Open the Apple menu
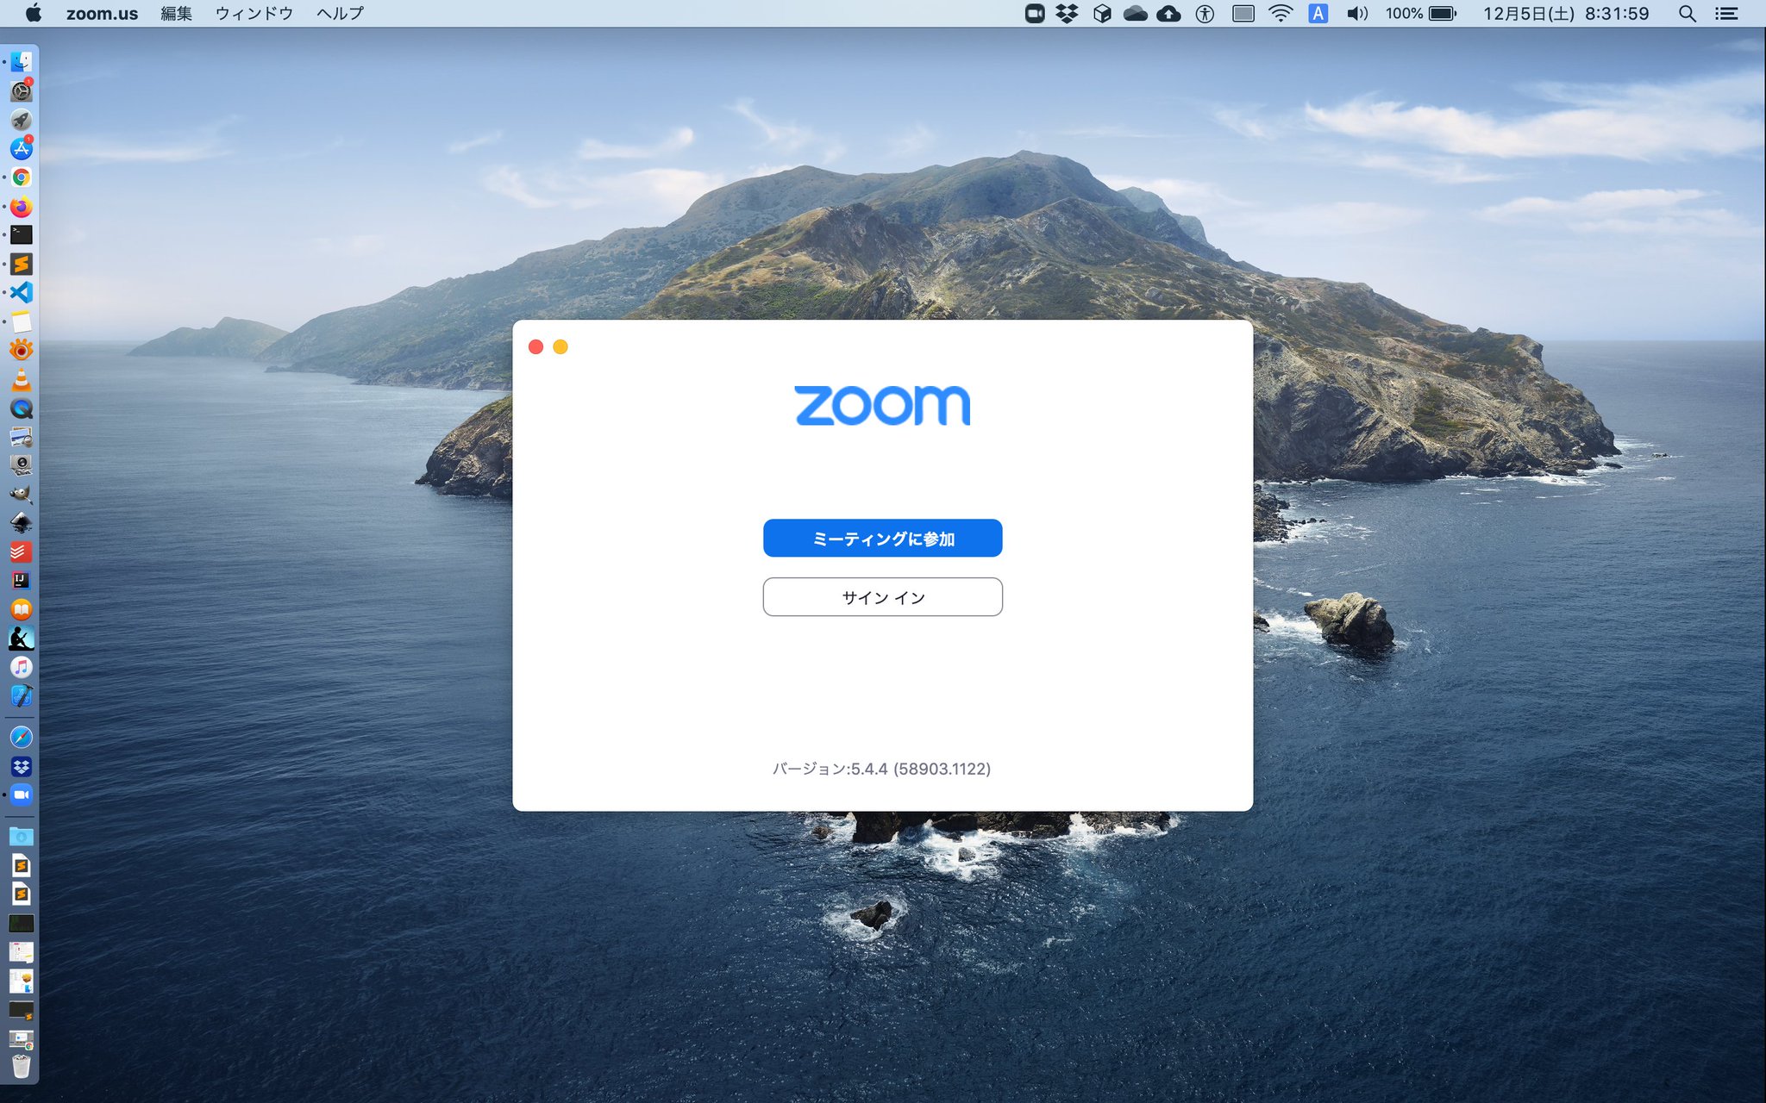This screenshot has width=1766, height=1103. [34, 13]
